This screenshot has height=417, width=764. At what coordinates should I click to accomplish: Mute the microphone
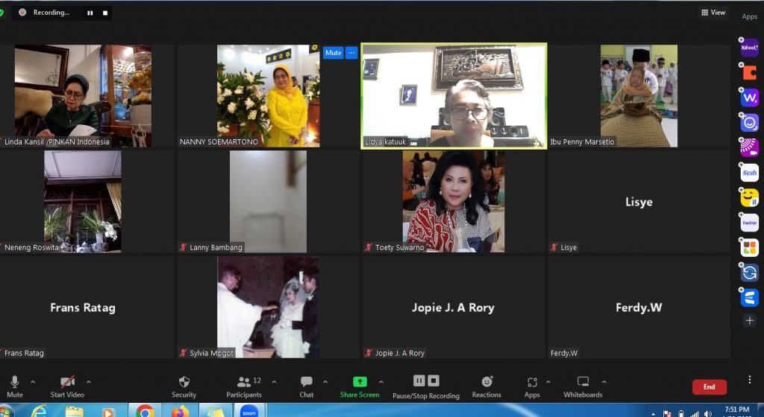click(x=15, y=385)
